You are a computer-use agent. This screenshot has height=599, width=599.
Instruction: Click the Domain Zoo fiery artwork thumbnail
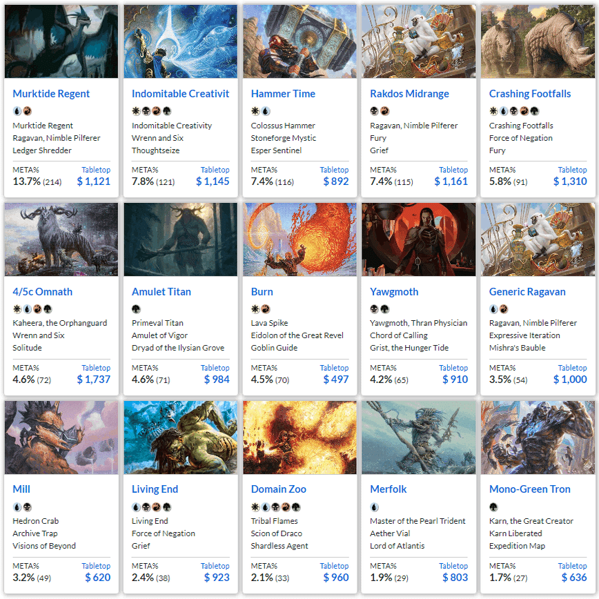pyautogui.click(x=299, y=438)
